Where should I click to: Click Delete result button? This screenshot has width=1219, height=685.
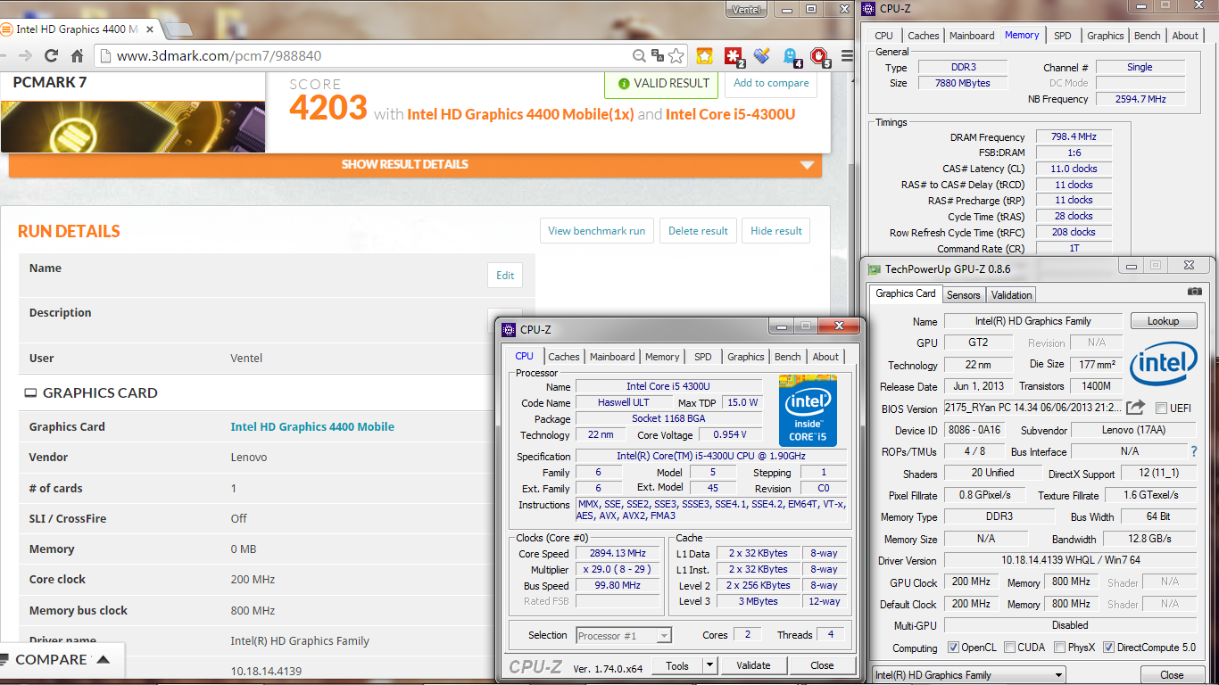[698, 231]
